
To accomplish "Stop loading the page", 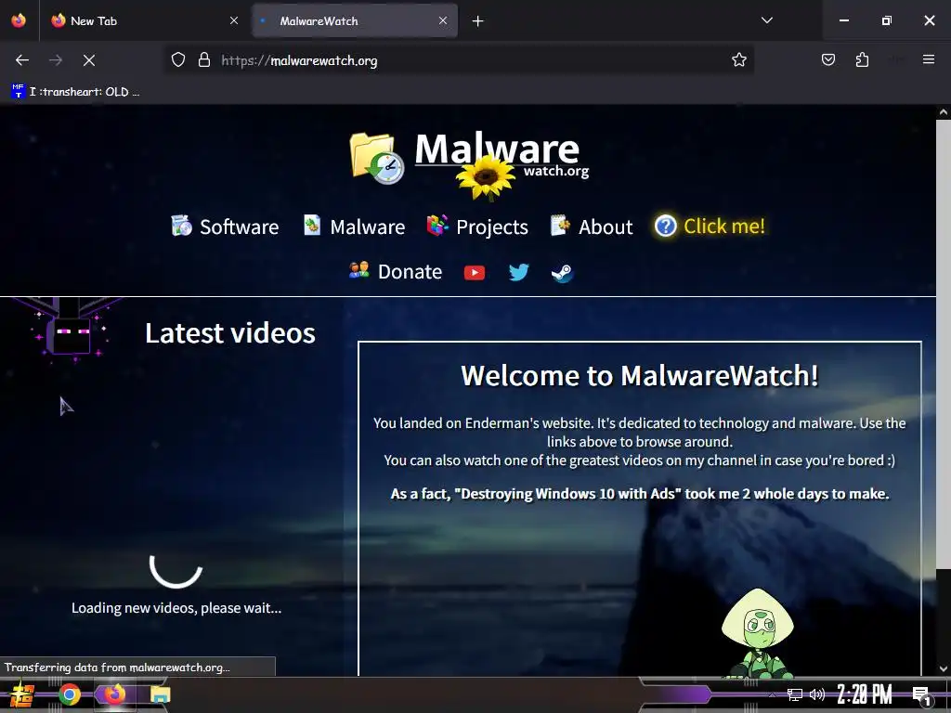I will pyautogui.click(x=88, y=60).
